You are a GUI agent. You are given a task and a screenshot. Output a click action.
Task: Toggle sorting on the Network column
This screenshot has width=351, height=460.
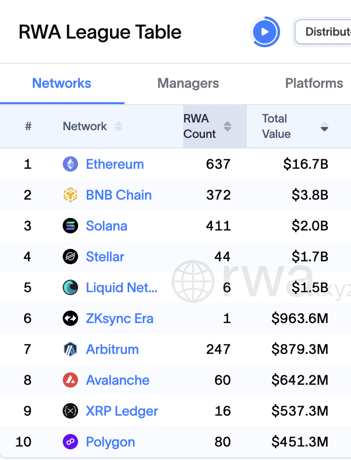(x=118, y=126)
